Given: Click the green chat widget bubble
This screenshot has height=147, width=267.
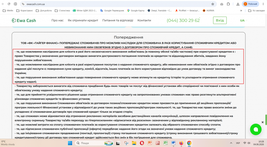Looking at the screenshot, I should [256, 130].
